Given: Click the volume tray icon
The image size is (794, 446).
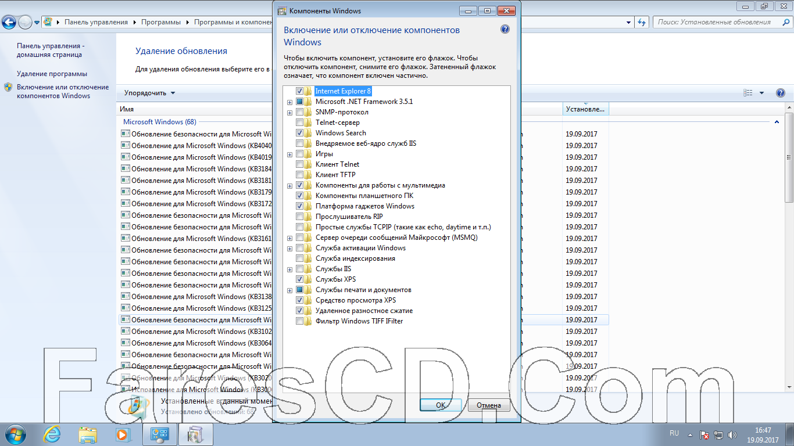Looking at the screenshot, I should (x=732, y=434).
